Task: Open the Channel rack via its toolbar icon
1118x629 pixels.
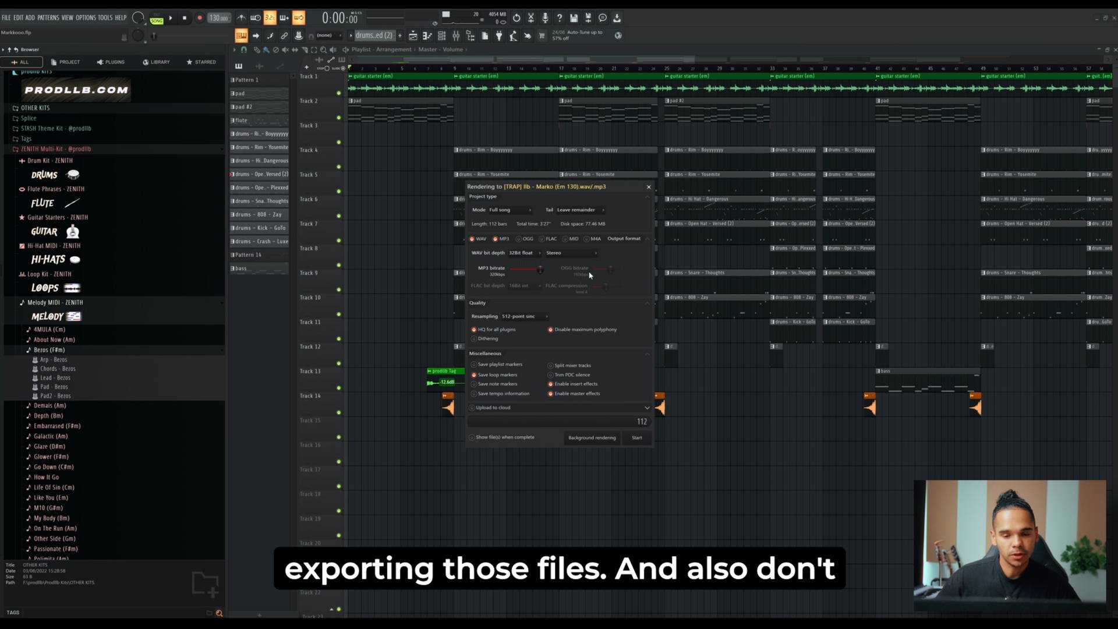Action: pyautogui.click(x=441, y=36)
